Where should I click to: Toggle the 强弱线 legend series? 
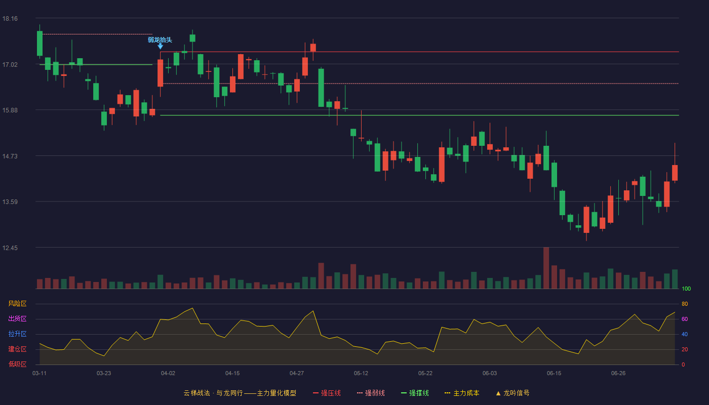(371, 393)
